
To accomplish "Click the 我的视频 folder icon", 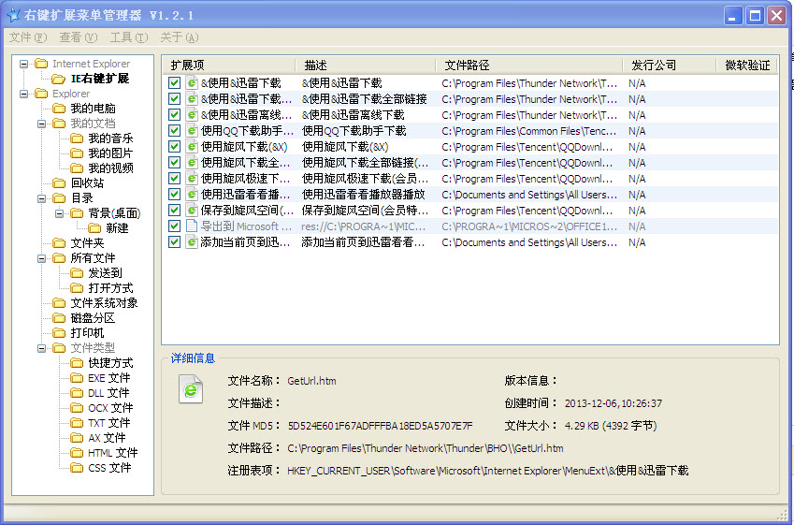I will pos(77,168).
